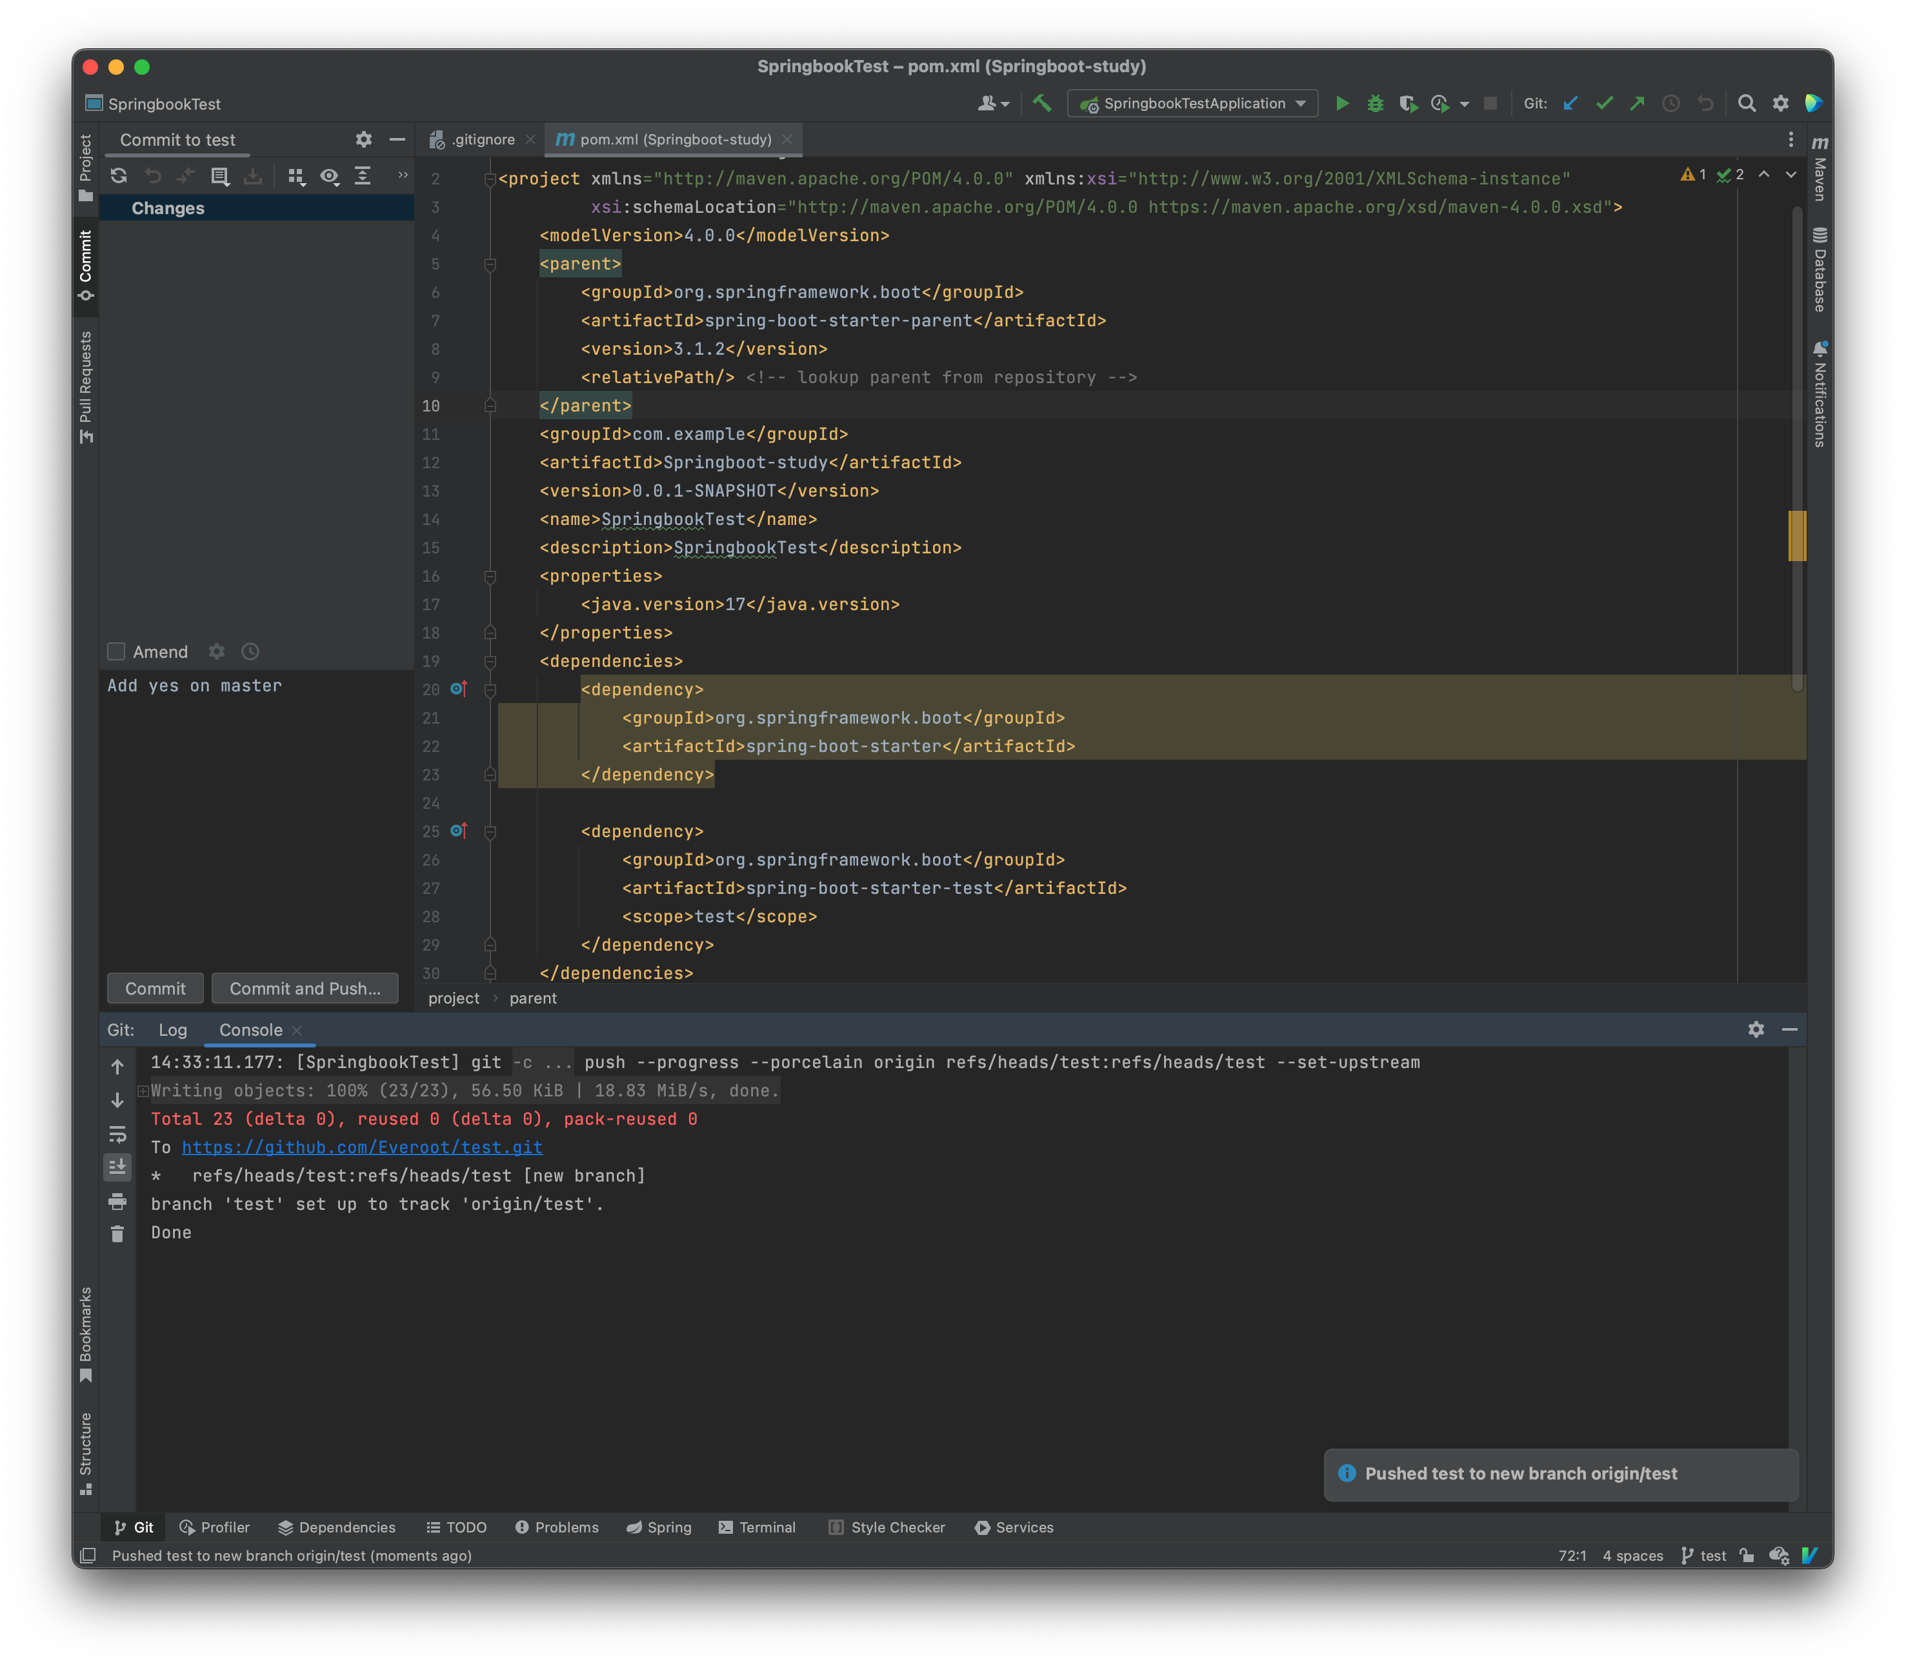Click the Commit button
This screenshot has height=1664, width=1906.
[x=155, y=988]
